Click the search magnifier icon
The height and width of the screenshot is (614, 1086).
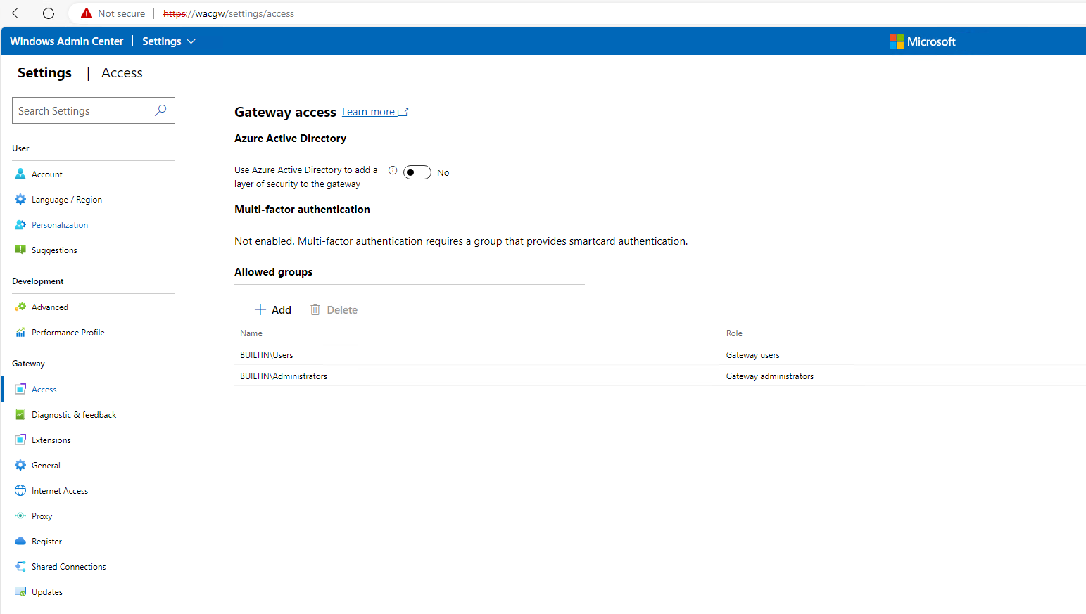click(x=160, y=110)
